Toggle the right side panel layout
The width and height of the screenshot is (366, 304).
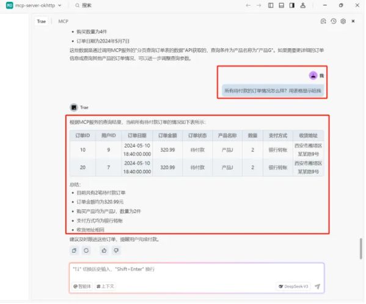[x=292, y=6]
